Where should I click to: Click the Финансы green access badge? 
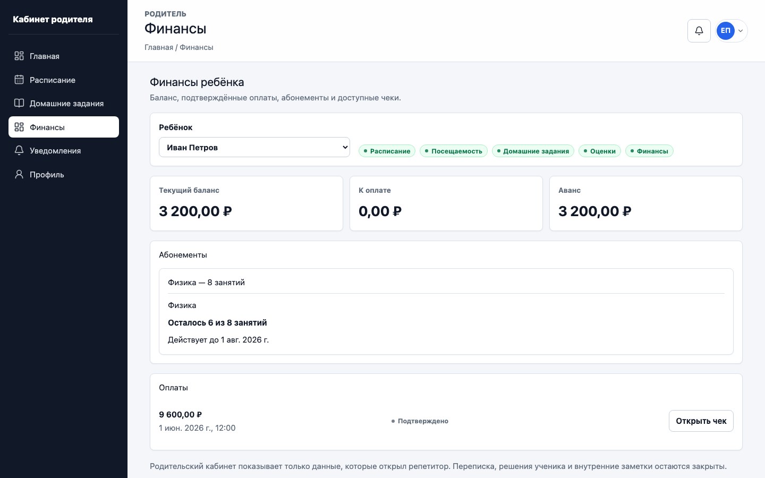coord(649,151)
